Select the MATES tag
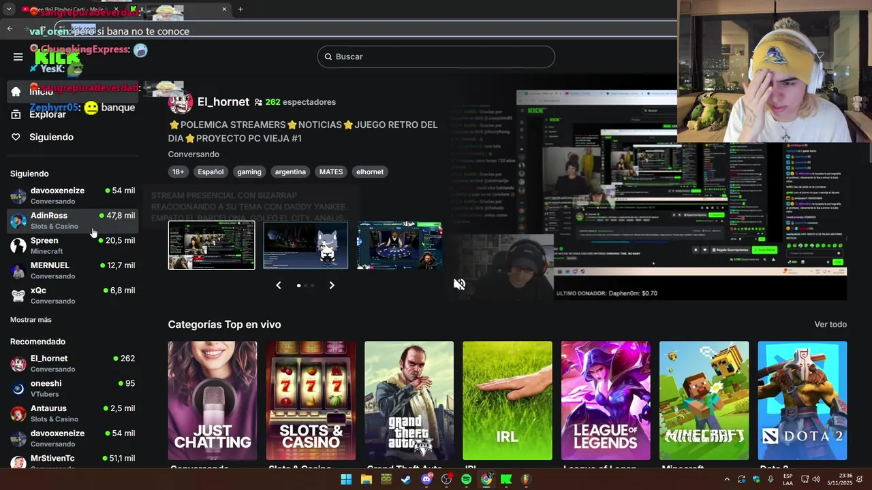872x490 pixels. [x=331, y=171]
